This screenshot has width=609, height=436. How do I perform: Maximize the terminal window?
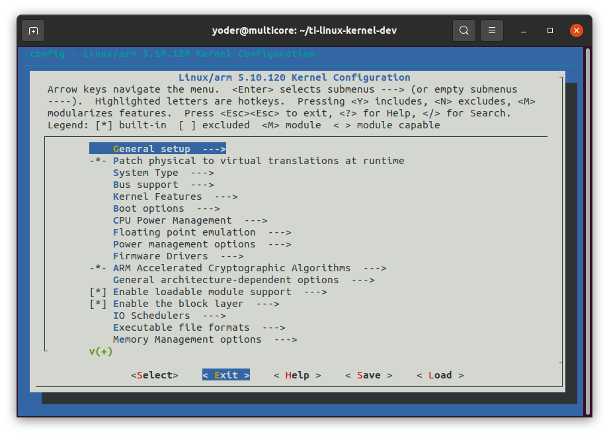pyautogui.click(x=550, y=30)
